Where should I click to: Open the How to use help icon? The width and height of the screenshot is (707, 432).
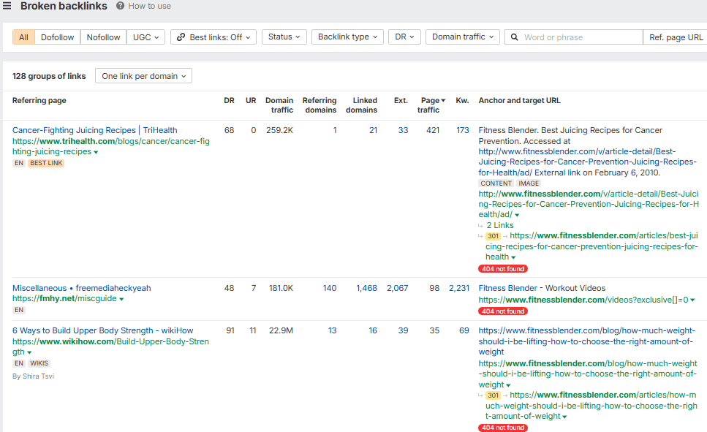121,6
